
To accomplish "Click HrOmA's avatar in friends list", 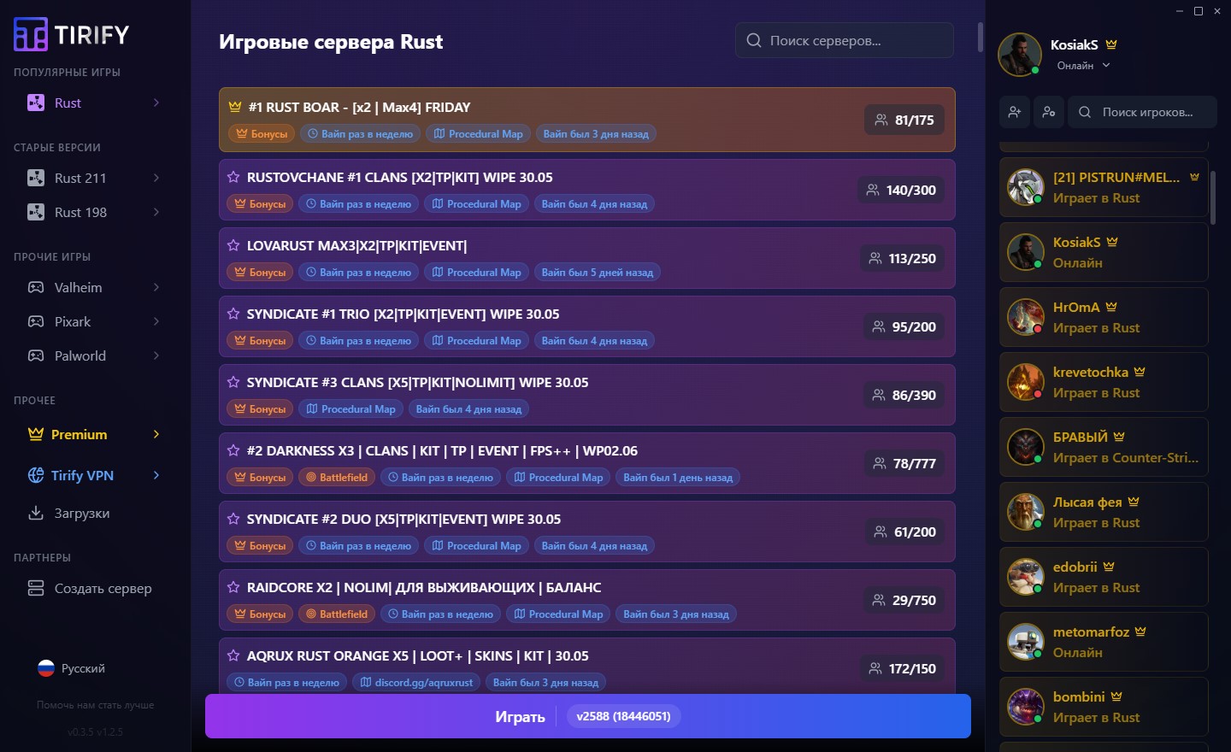I will (1026, 317).
